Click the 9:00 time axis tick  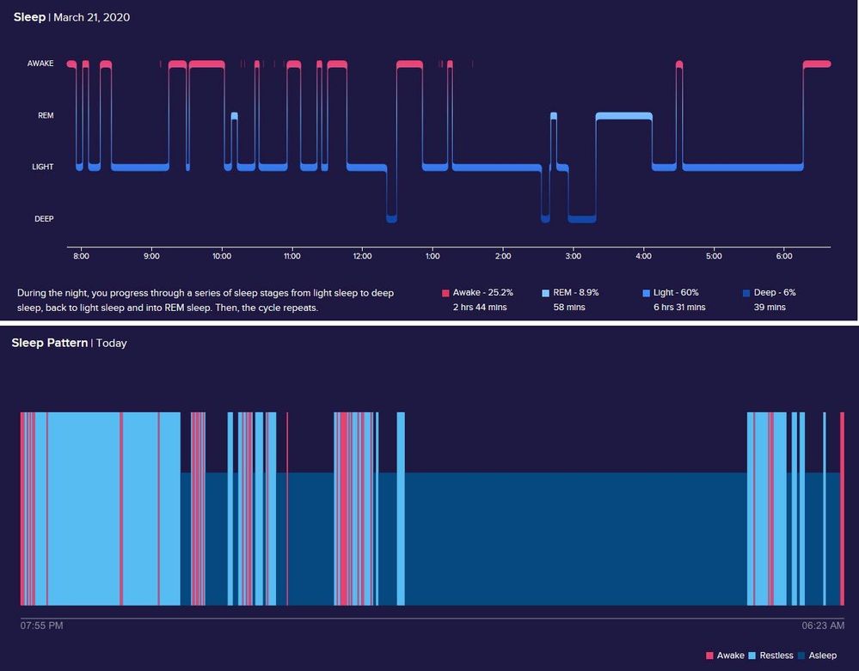pyautogui.click(x=151, y=256)
